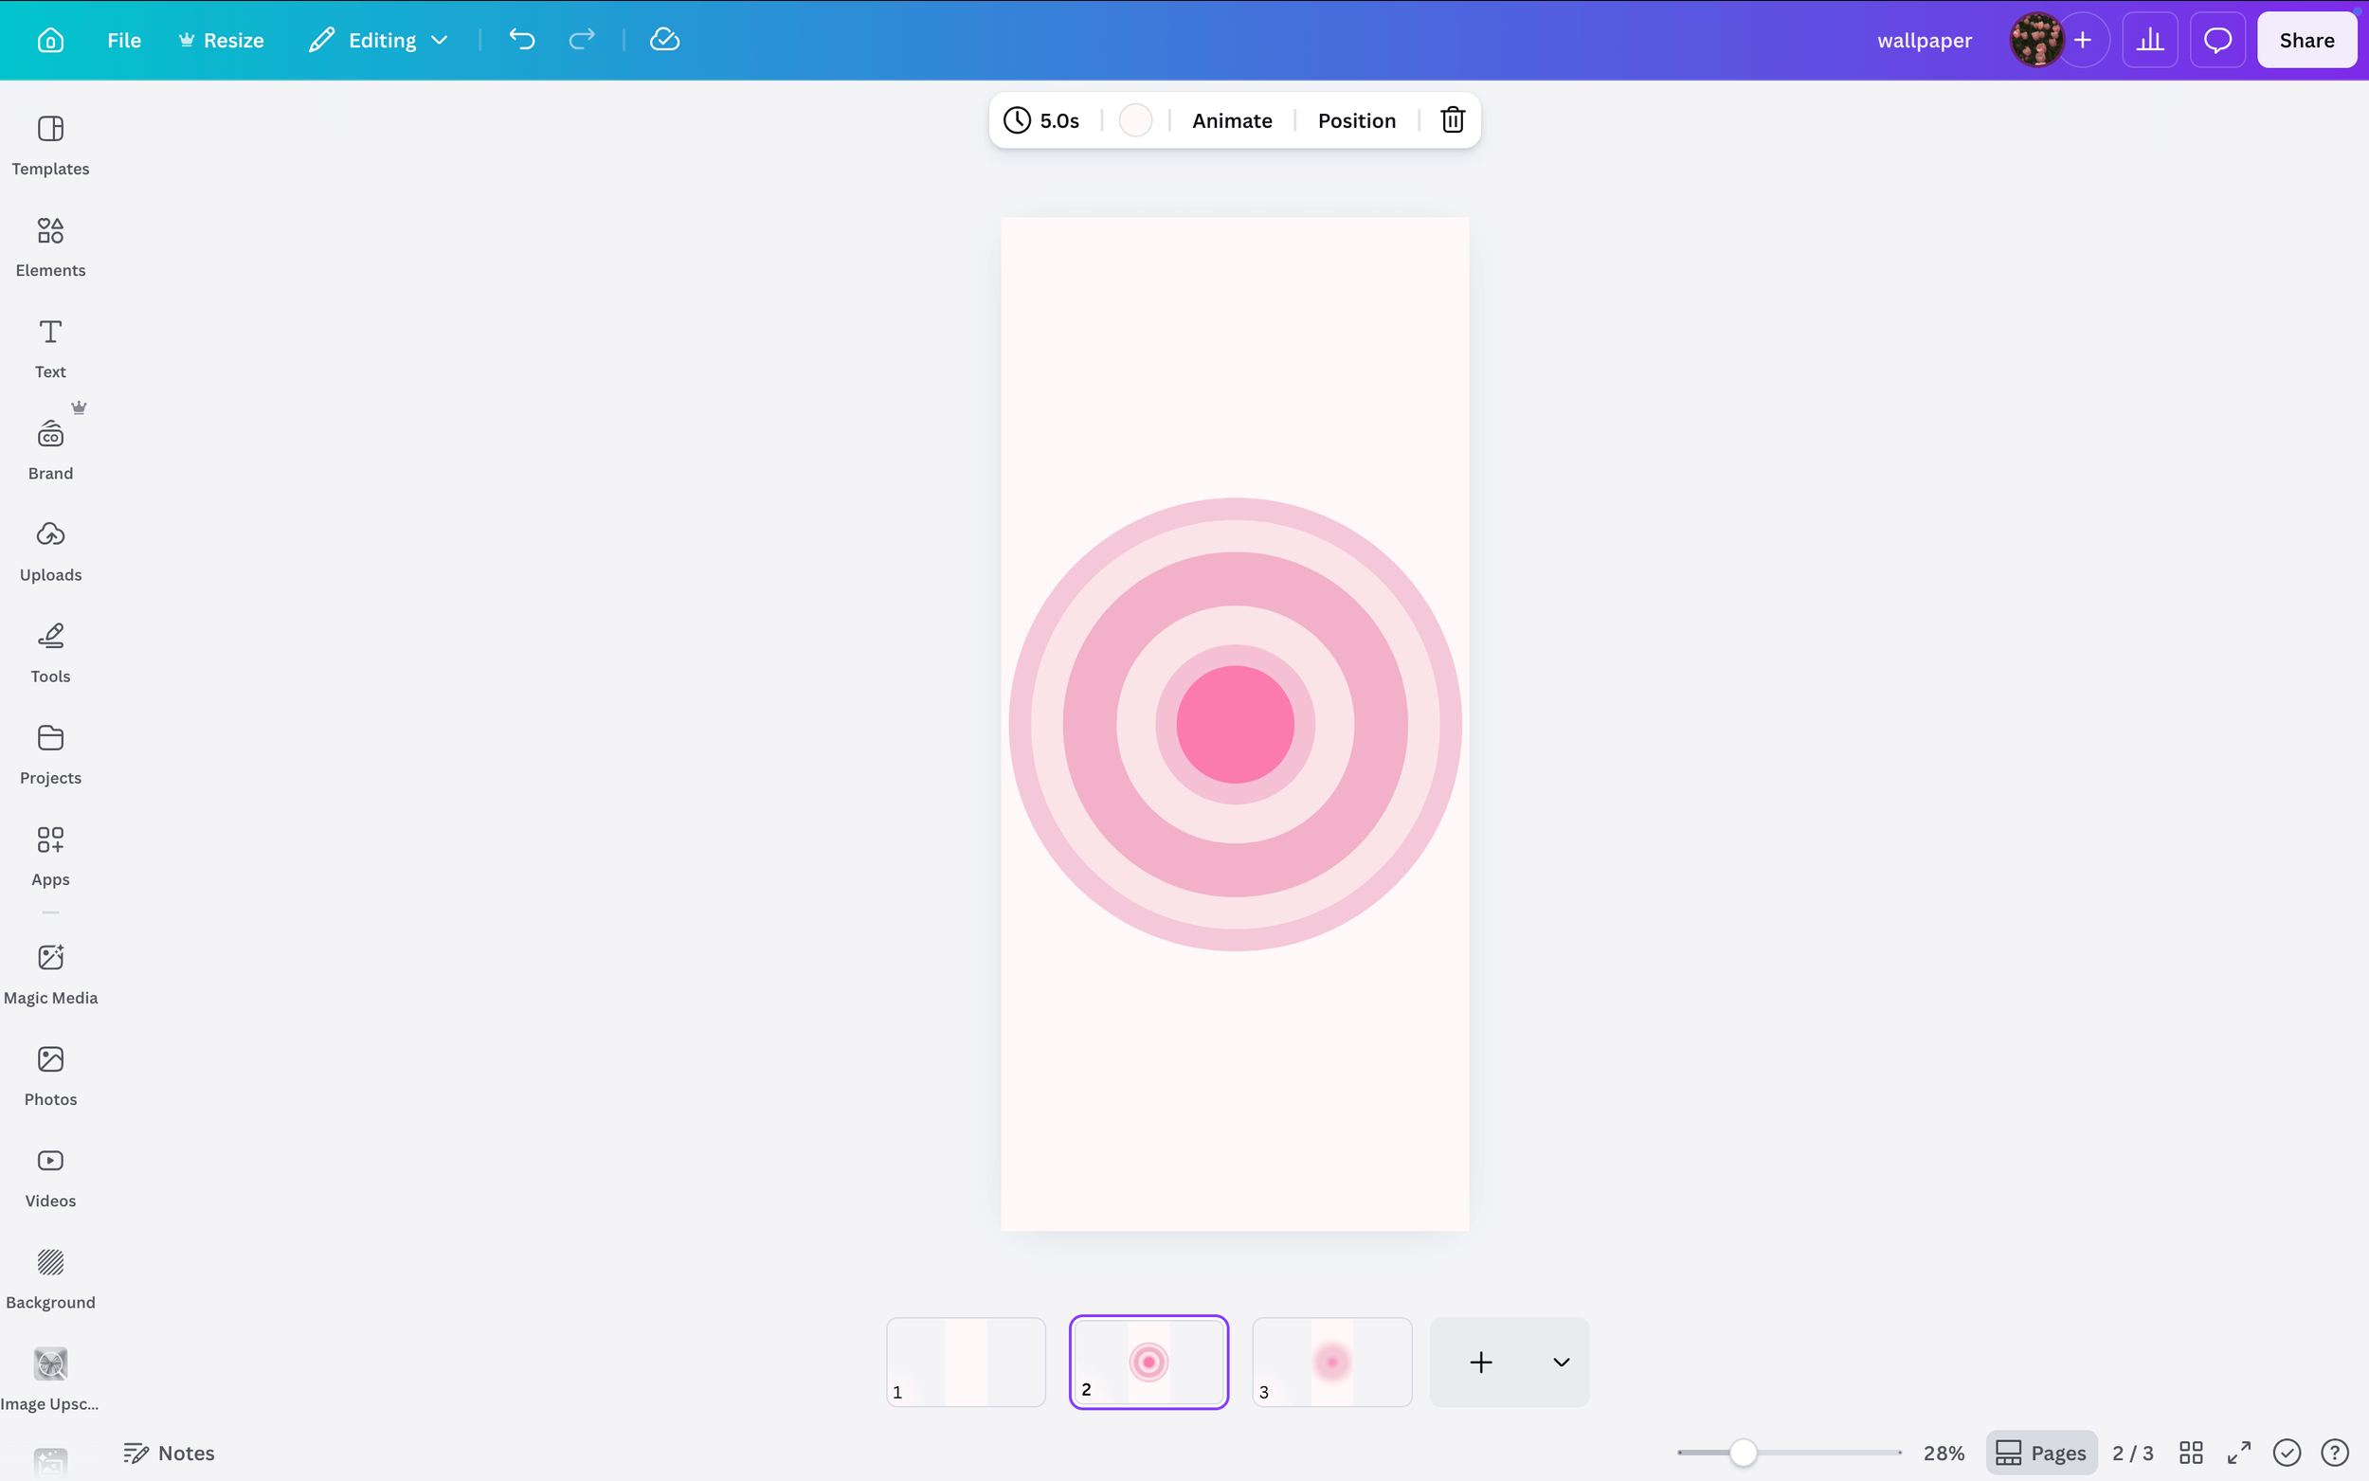The width and height of the screenshot is (2369, 1481).
Task: Switch to grid view of pages
Action: [x=2192, y=1453]
